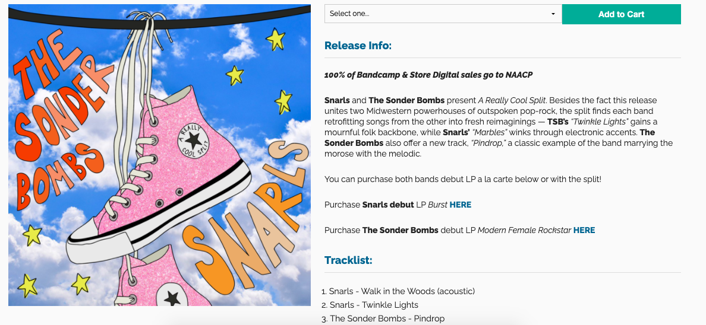The height and width of the screenshot is (325, 706).
Task: Click the yellow star in the cover's bottom-left corner
Action: (x=27, y=285)
